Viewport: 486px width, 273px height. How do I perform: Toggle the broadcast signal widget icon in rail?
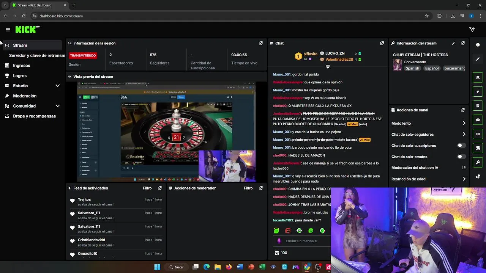coord(478,134)
